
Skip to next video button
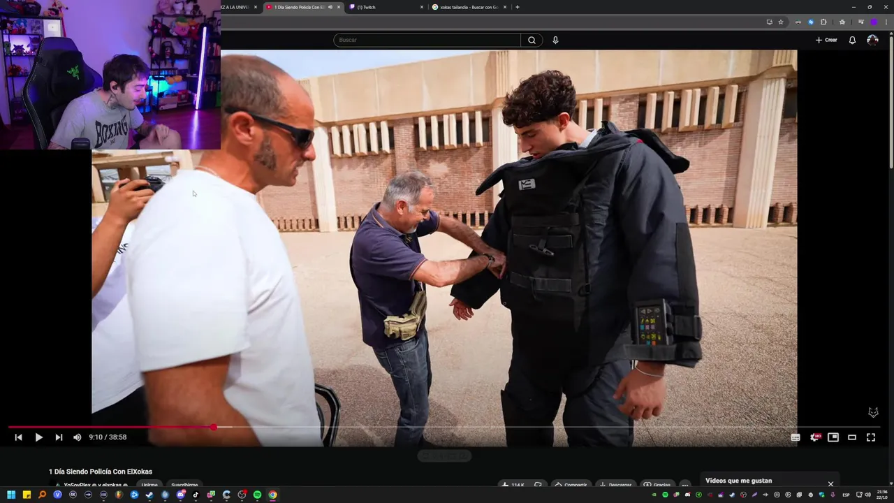(59, 437)
